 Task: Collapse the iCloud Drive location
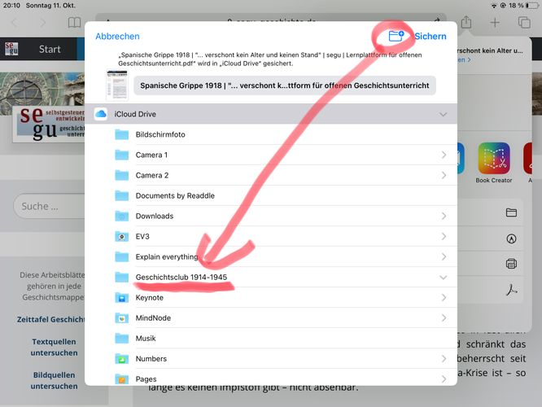point(444,114)
